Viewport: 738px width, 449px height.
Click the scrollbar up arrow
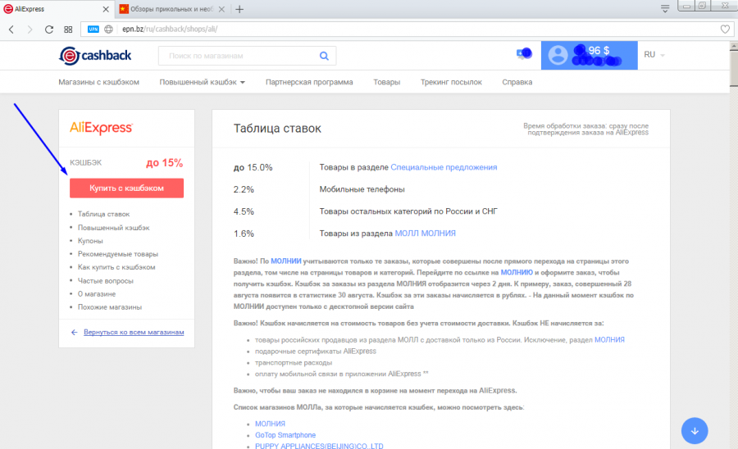point(733,46)
